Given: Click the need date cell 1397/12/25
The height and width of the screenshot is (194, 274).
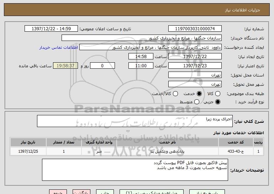Looking at the screenshot, I should click(x=28, y=151).
